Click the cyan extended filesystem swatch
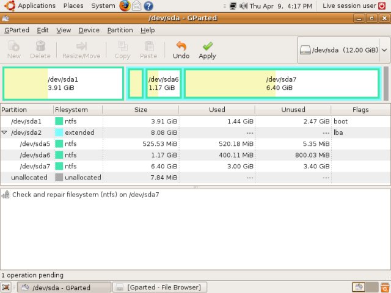Image resolution: width=391 pixels, height=293 pixels. (x=59, y=132)
